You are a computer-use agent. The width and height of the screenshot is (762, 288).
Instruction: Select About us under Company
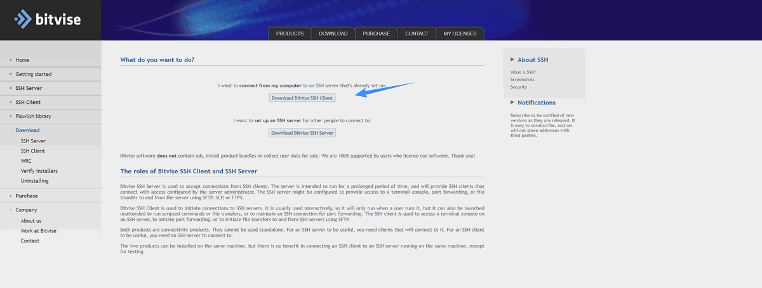[31, 221]
